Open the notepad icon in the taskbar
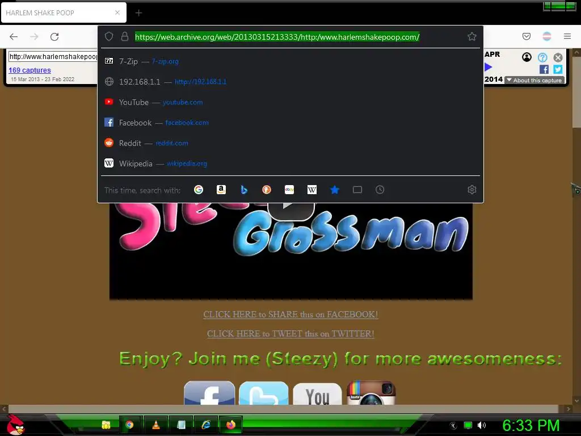Image resolution: width=581 pixels, height=436 pixels. click(x=181, y=425)
